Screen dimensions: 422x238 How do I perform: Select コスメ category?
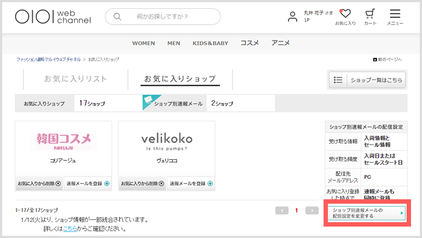(250, 43)
